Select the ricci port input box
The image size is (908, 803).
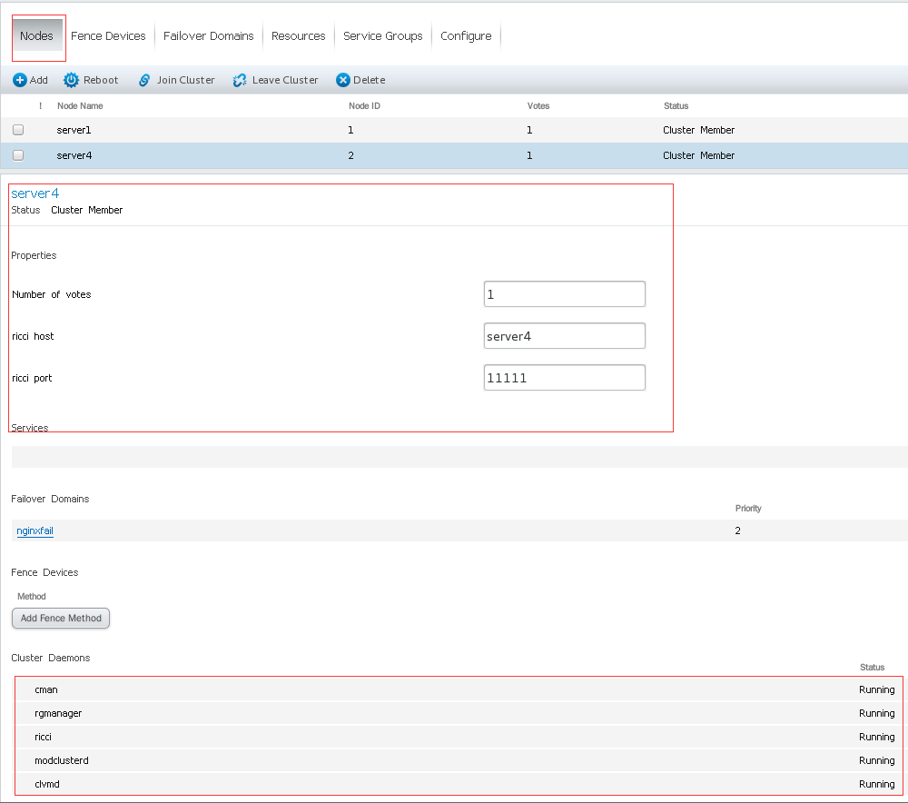click(x=564, y=378)
